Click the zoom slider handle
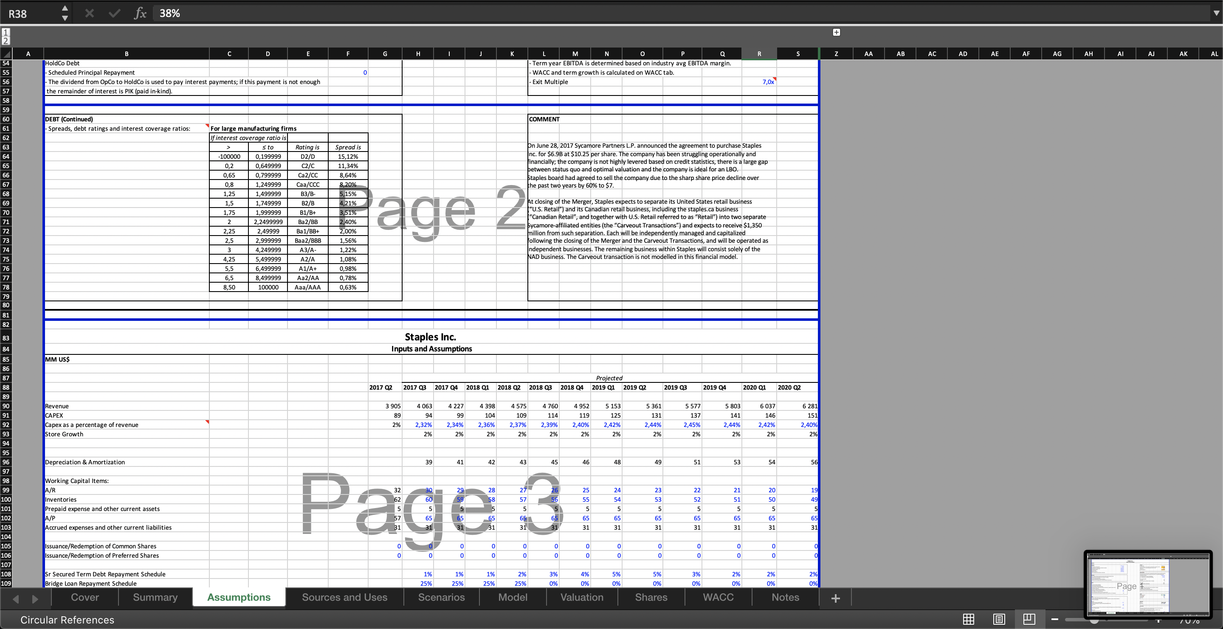Screen dimensions: 1223x629 click(1094, 621)
